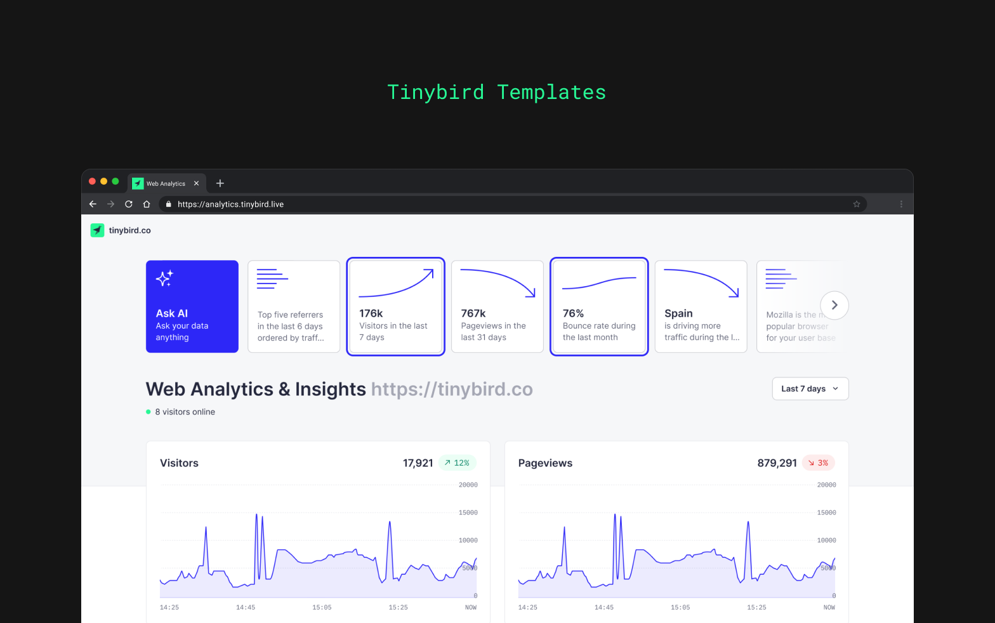The width and height of the screenshot is (995, 623).
Task: Open the Top five referrers card
Action: click(x=294, y=306)
